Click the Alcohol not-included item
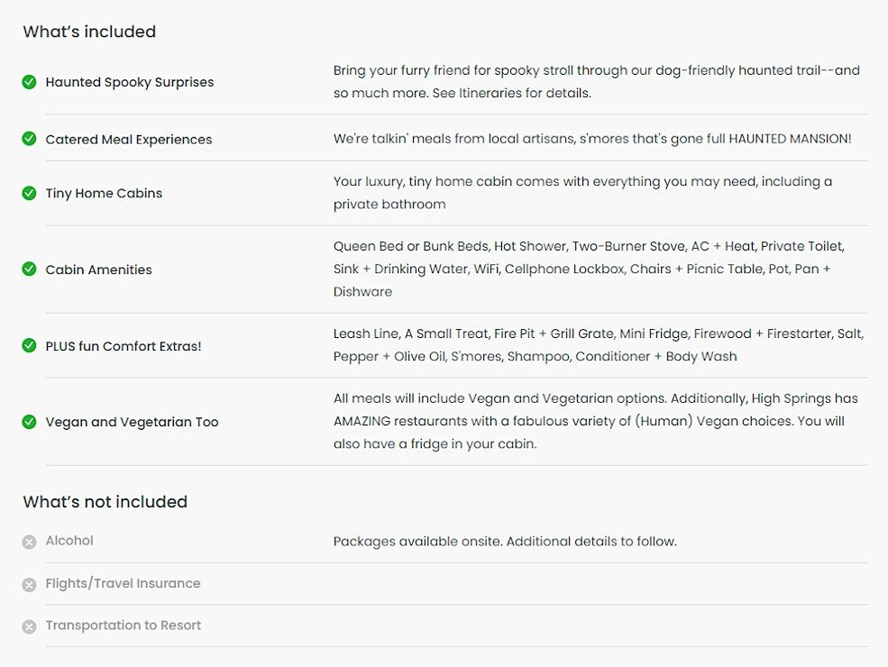Viewport: 888px width, 667px height. (69, 541)
